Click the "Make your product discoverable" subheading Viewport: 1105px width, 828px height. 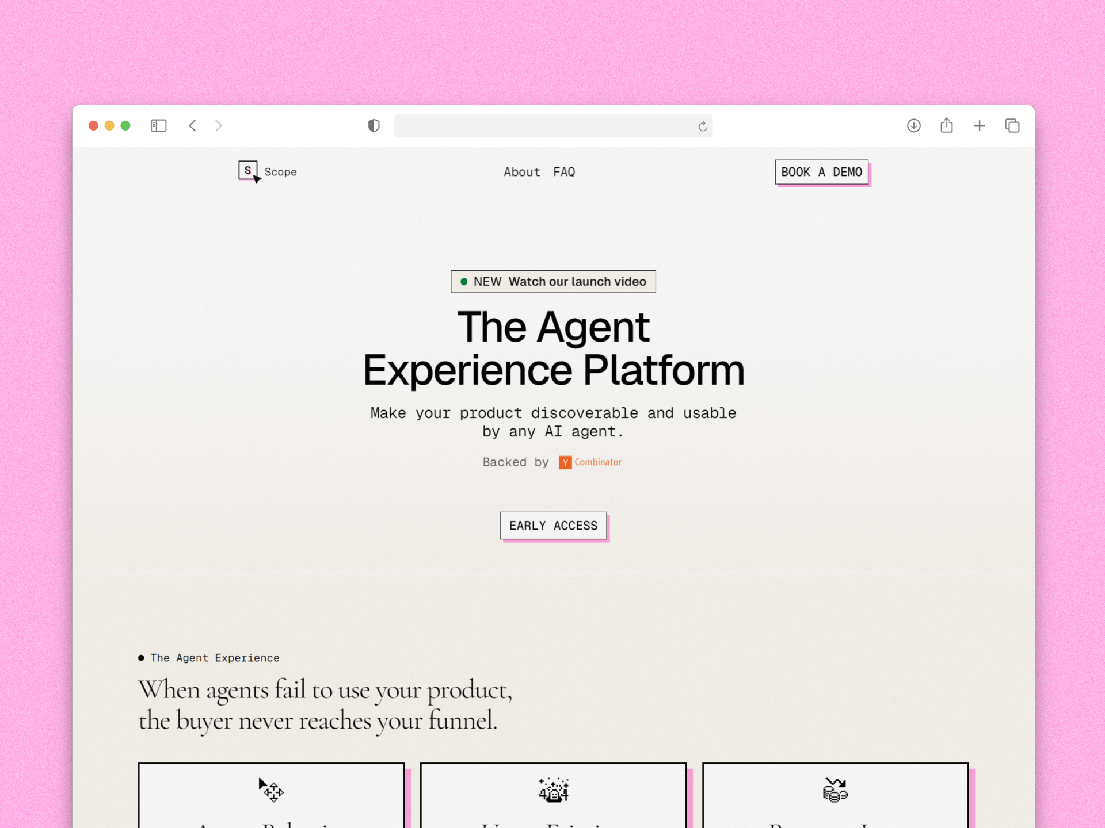pyautogui.click(x=553, y=423)
